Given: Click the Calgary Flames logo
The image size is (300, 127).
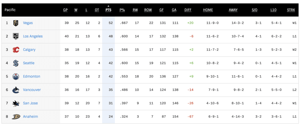Looking at the screenshot, I should tap(16, 50).
